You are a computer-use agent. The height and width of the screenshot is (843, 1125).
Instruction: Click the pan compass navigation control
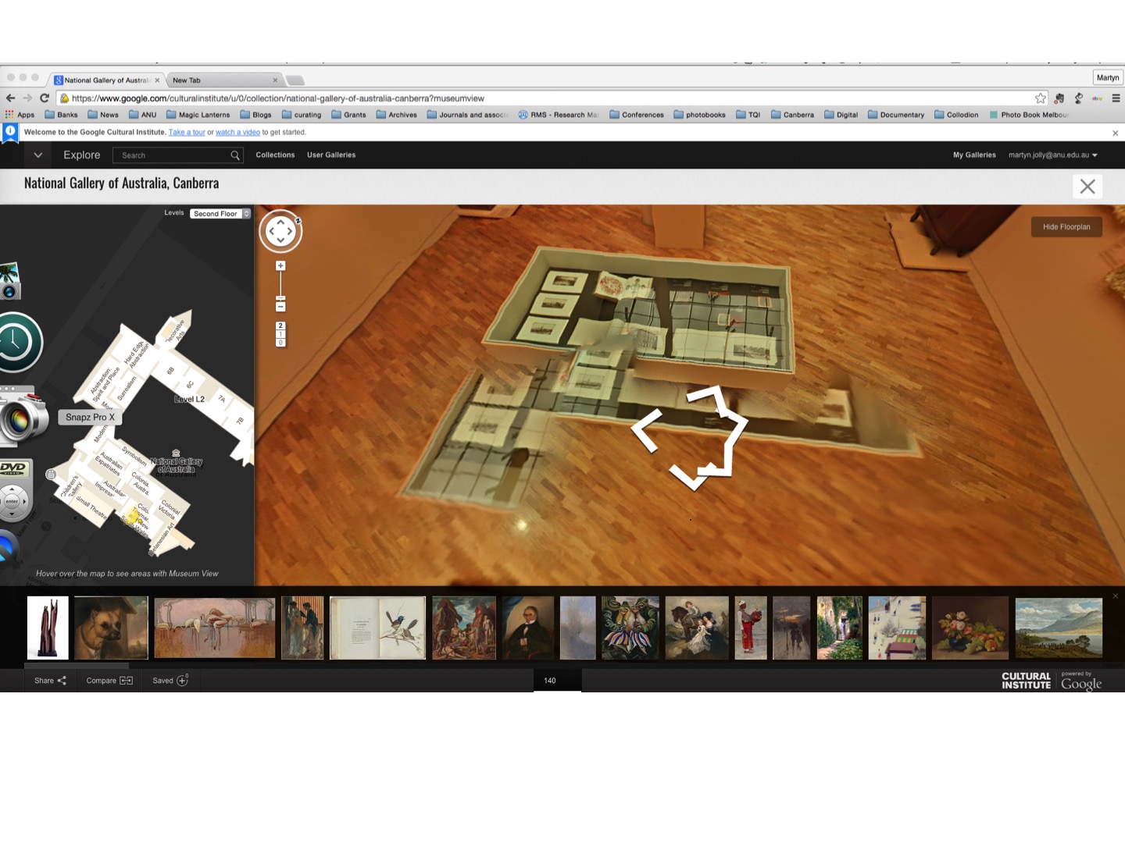(x=280, y=231)
